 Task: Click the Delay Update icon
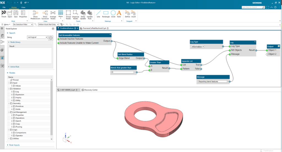click(83, 13)
